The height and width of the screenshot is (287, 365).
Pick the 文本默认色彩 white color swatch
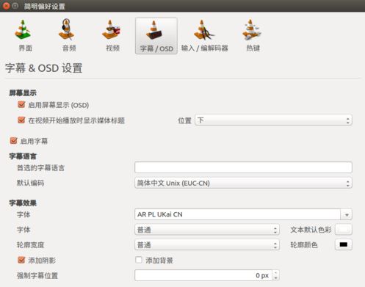tap(344, 230)
